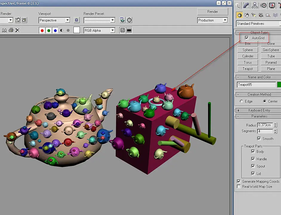Switch to the Hierarchy panel icon
Screen dimensions: 281x215
[254, 5]
